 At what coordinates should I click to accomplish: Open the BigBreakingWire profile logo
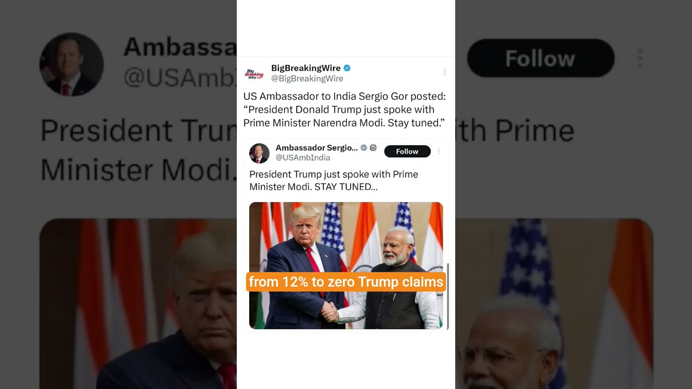[254, 73]
